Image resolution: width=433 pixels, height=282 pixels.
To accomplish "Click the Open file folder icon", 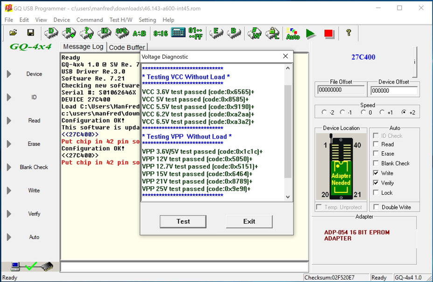I will [x=13, y=33].
